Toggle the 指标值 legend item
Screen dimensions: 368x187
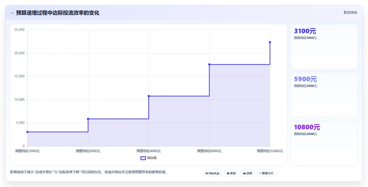click(x=149, y=158)
